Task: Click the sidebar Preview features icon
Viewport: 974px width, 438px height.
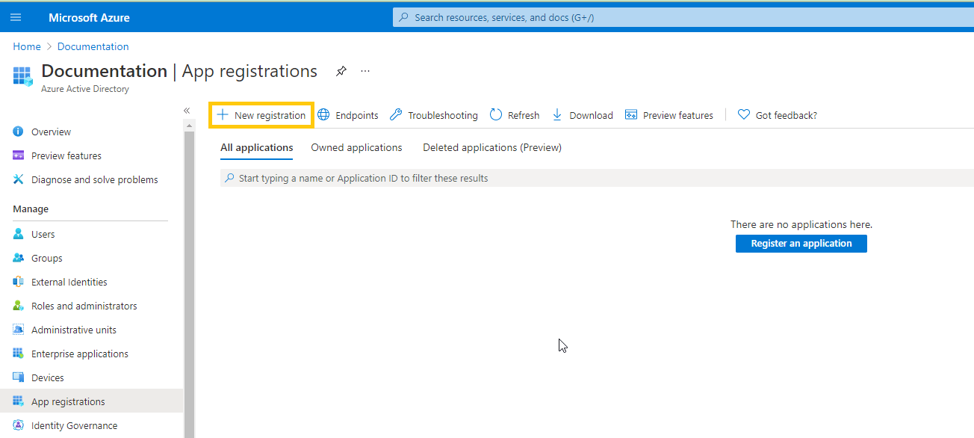Action: [x=19, y=155]
